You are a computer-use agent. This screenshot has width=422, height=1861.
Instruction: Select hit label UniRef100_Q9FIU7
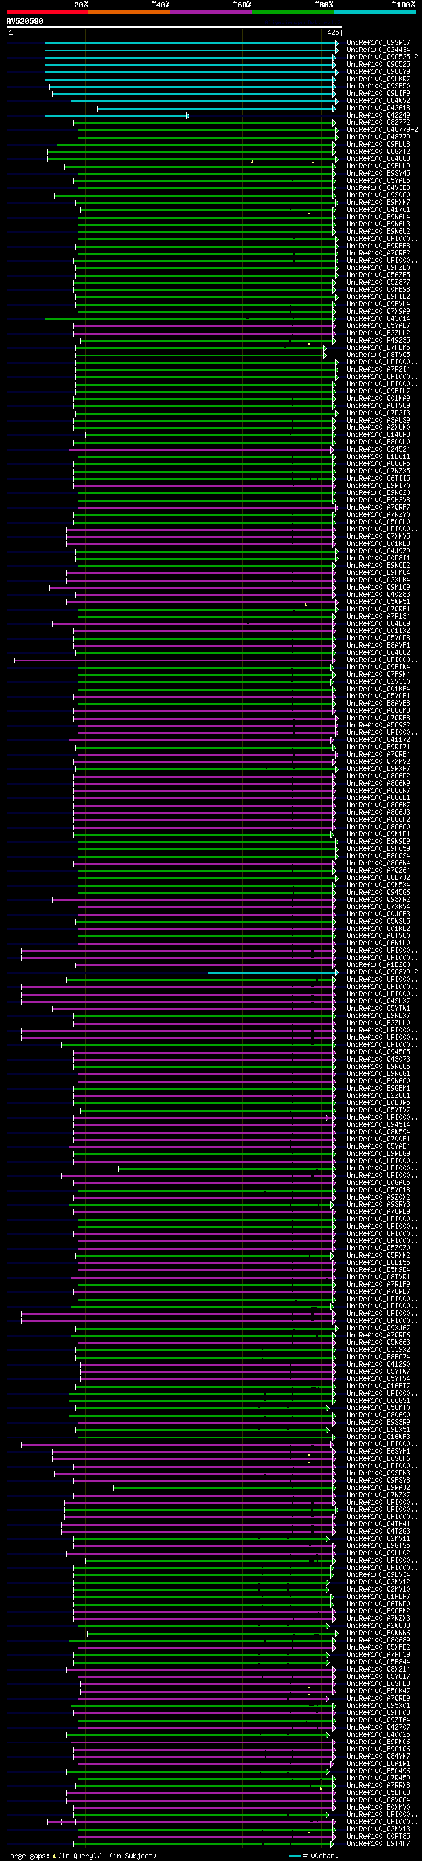378,391
